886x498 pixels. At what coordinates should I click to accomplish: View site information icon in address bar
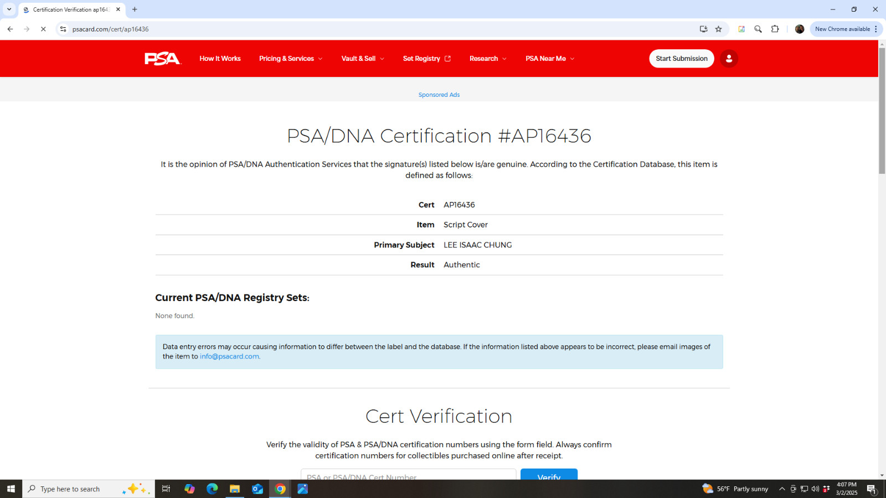point(63,29)
